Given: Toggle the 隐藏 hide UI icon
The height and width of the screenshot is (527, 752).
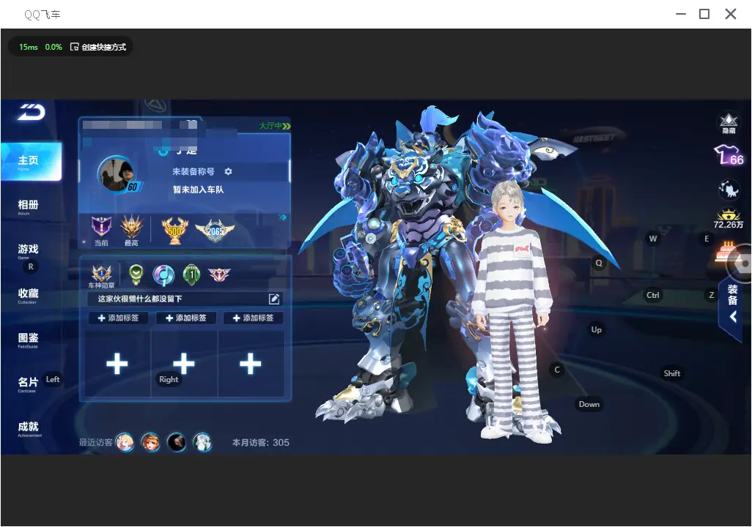Looking at the screenshot, I should tap(729, 123).
